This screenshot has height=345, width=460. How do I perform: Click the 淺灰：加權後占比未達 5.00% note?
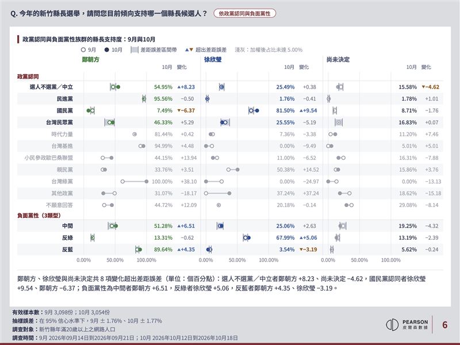[x=269, y=50]
